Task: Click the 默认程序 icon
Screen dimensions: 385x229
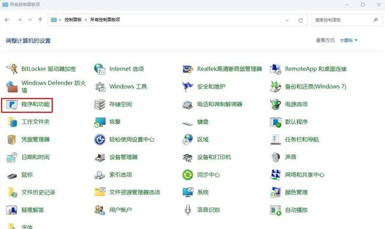Action: coord(276,122)
